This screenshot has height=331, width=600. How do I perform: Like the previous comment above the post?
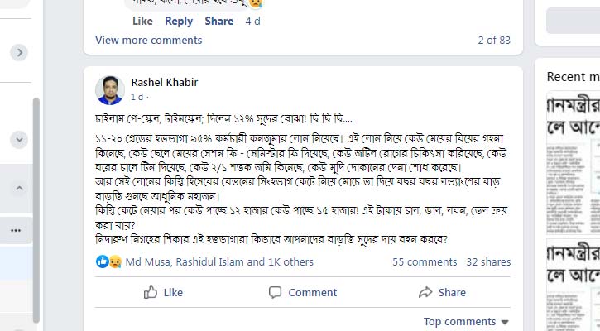(142, 21)
